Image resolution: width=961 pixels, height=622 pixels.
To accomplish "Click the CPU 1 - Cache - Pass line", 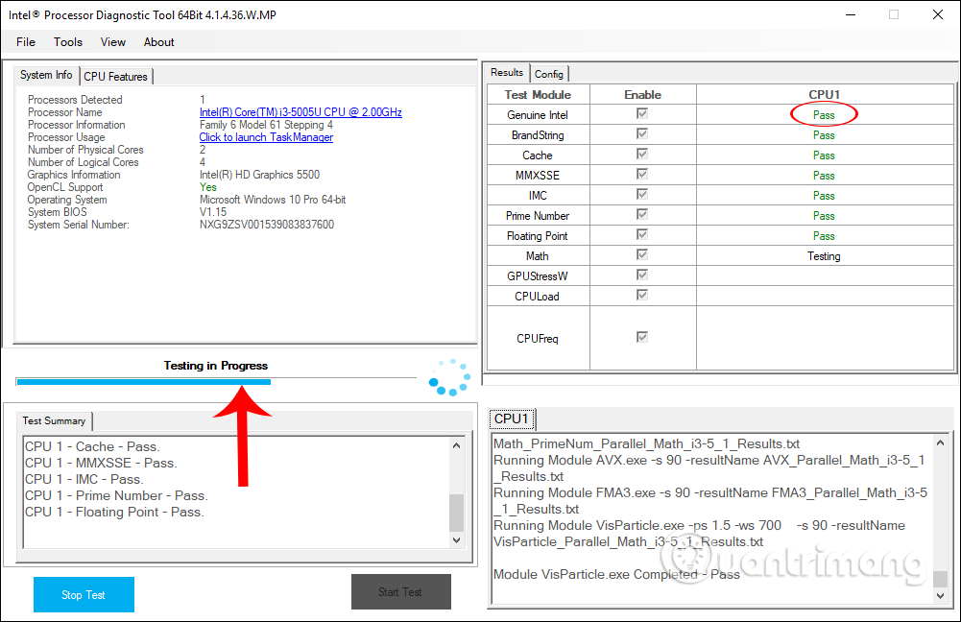I will click(92, 446).
